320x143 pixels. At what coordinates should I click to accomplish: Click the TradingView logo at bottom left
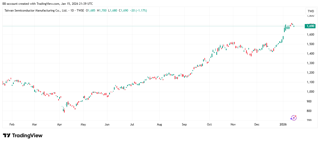(x=23, y=135)
